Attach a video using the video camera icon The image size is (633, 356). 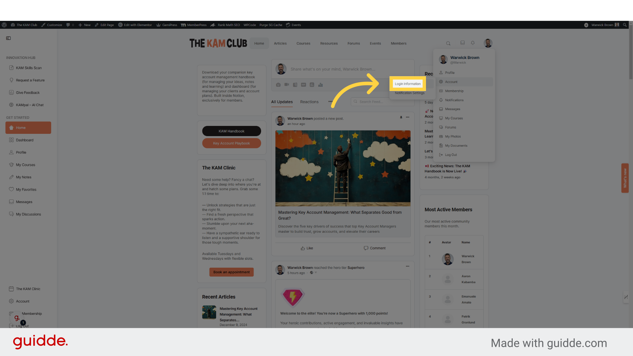pyautogui.click(x=287, y=85)
